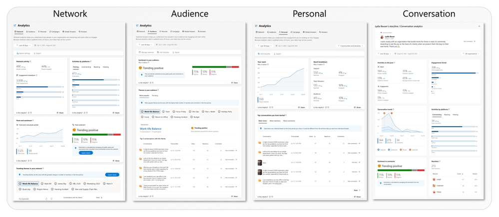Open Last 28 days dropdown in Personal panel
The height and width of the screenshot is (217, 499).
pyautogui.click(x=264, y=46)
